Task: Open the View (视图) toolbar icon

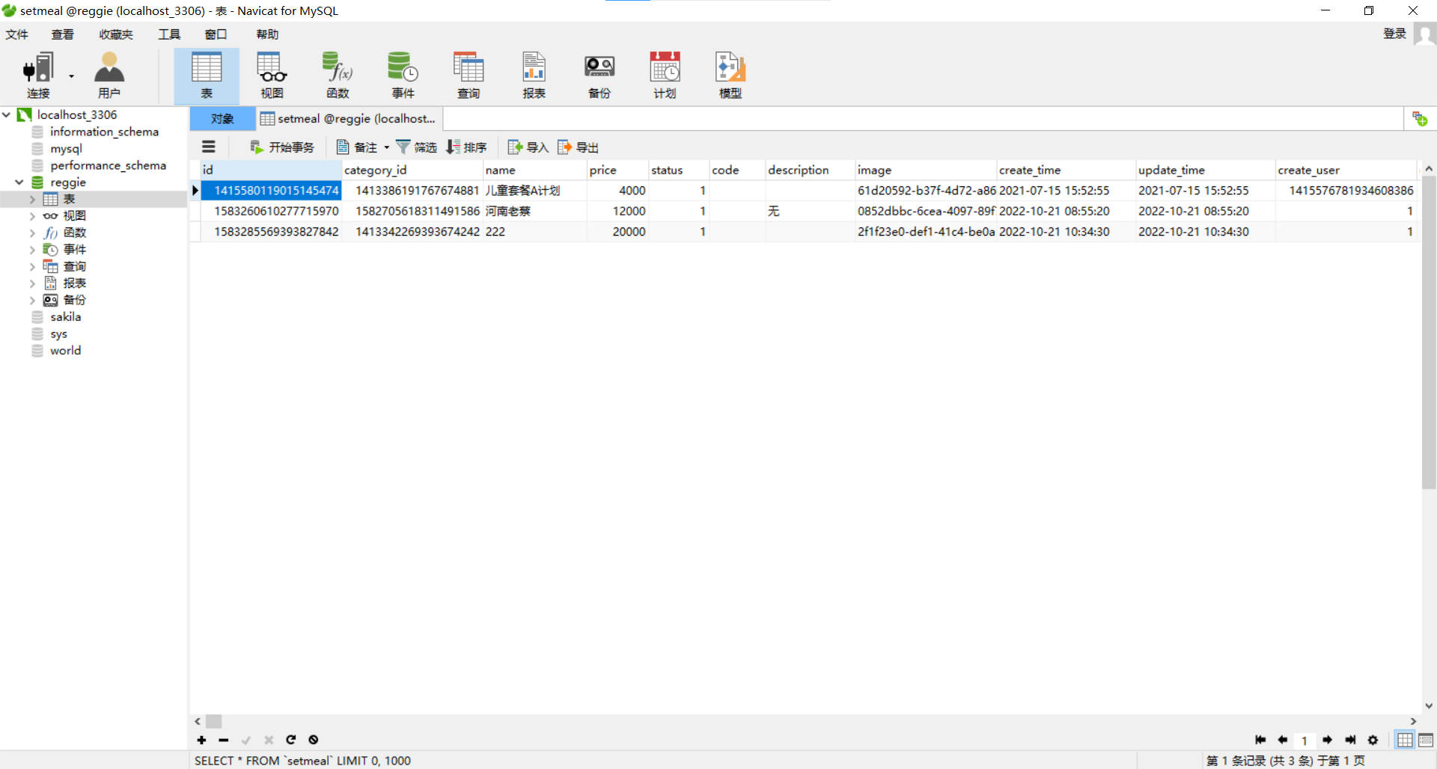Action: [272, 76]
